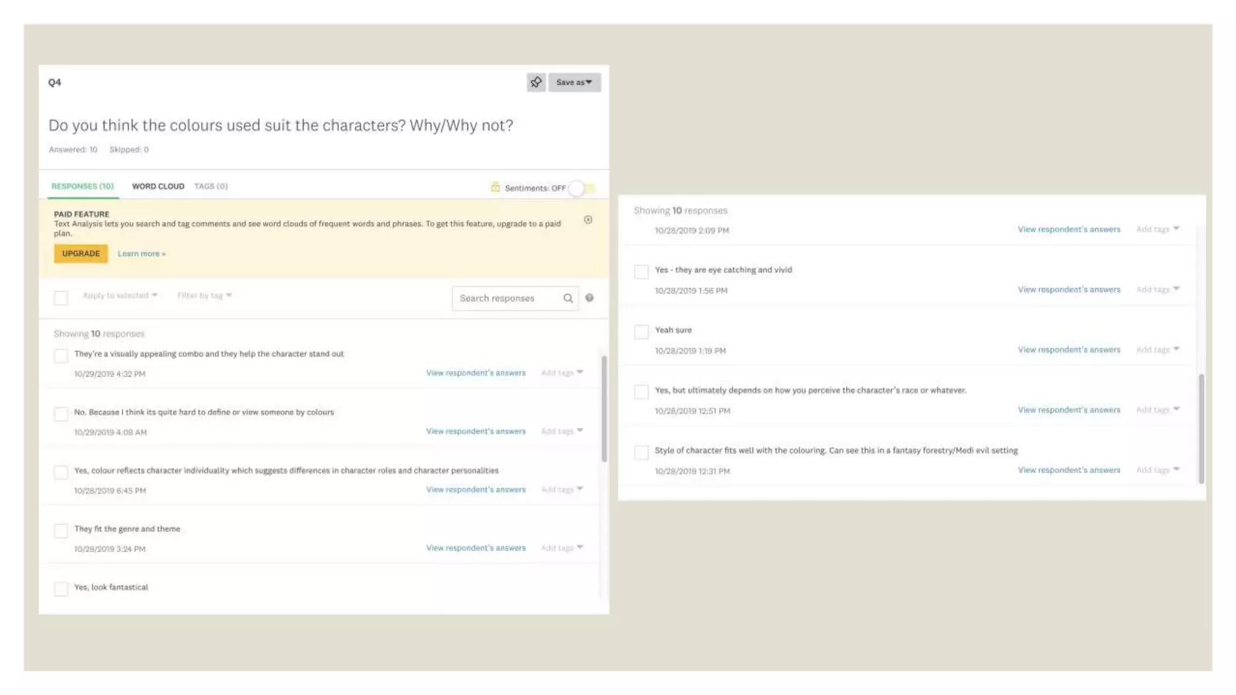Image resolution: width=1236 pixels, height=695 pixels.
Task: Switch to the Tags (0) tab
Action: 211,186
